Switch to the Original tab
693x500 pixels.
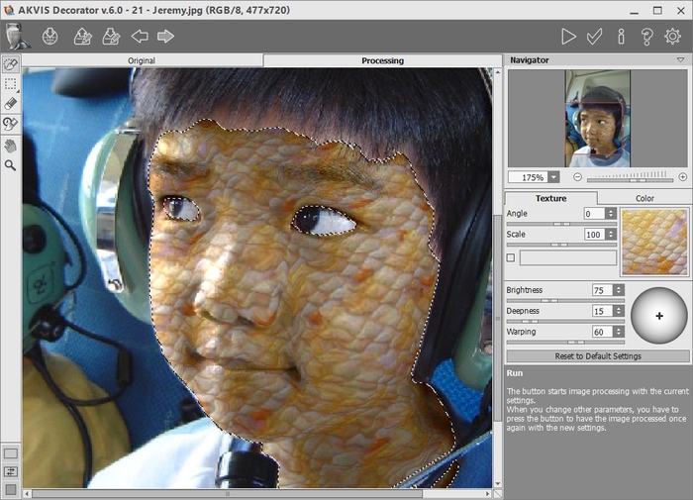(142, 60)
